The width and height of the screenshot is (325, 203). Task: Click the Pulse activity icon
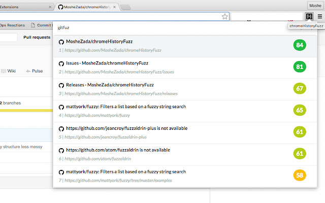point(28,71)
